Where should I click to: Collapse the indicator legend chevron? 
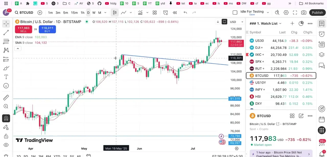click(x=18, y=48)
